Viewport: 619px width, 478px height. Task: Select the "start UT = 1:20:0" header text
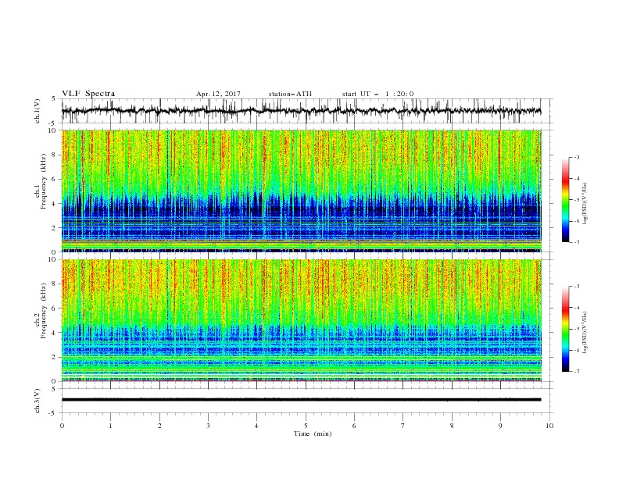tap(377, 94)
